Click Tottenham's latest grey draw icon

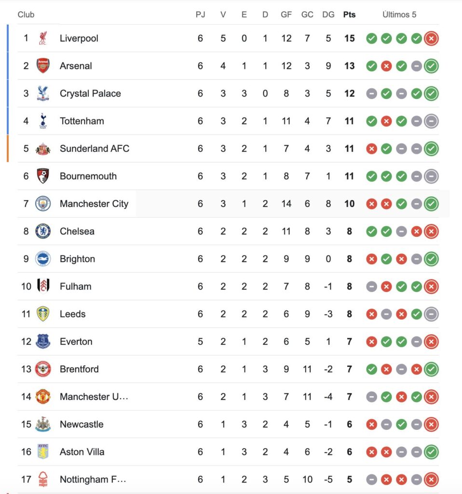tap(431, 121)
